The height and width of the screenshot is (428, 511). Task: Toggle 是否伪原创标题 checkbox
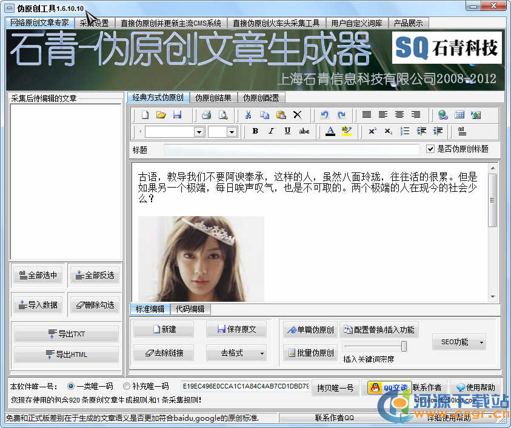[430, 149]
